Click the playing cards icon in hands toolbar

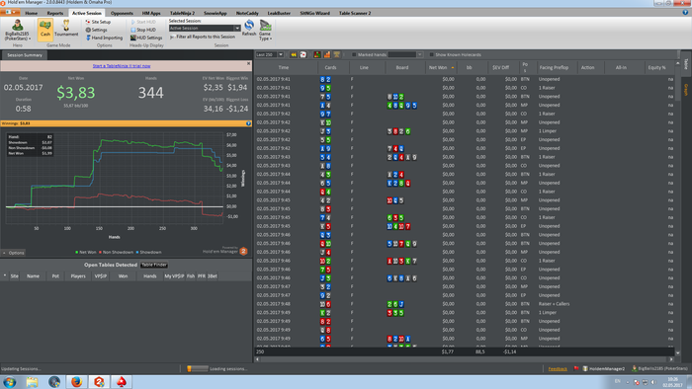point(303,54)
